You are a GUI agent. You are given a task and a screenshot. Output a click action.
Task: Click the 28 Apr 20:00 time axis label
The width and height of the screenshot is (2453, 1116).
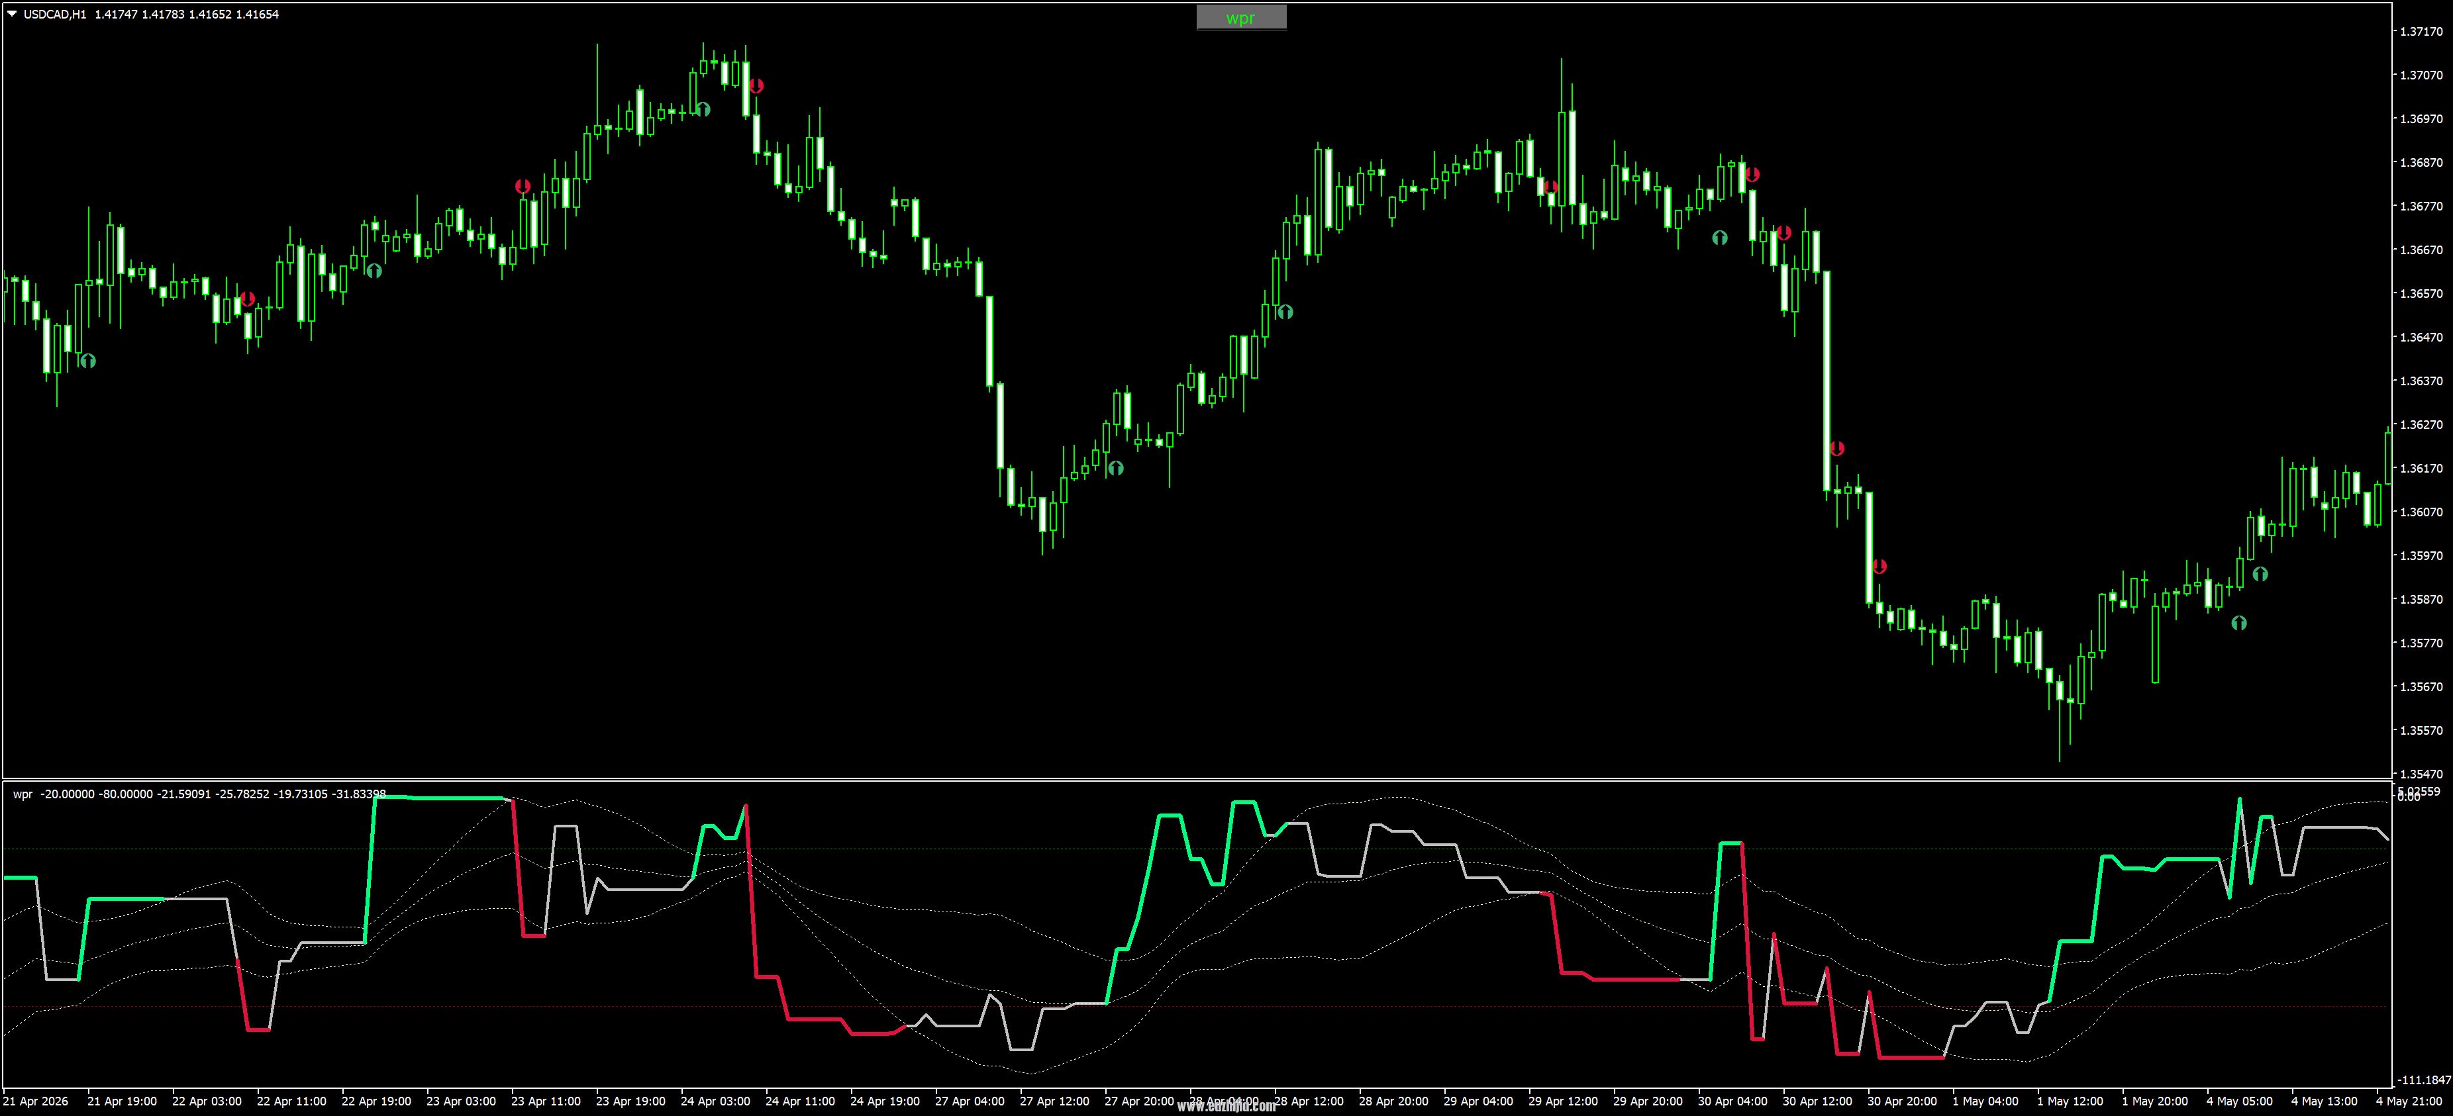1393,1101
